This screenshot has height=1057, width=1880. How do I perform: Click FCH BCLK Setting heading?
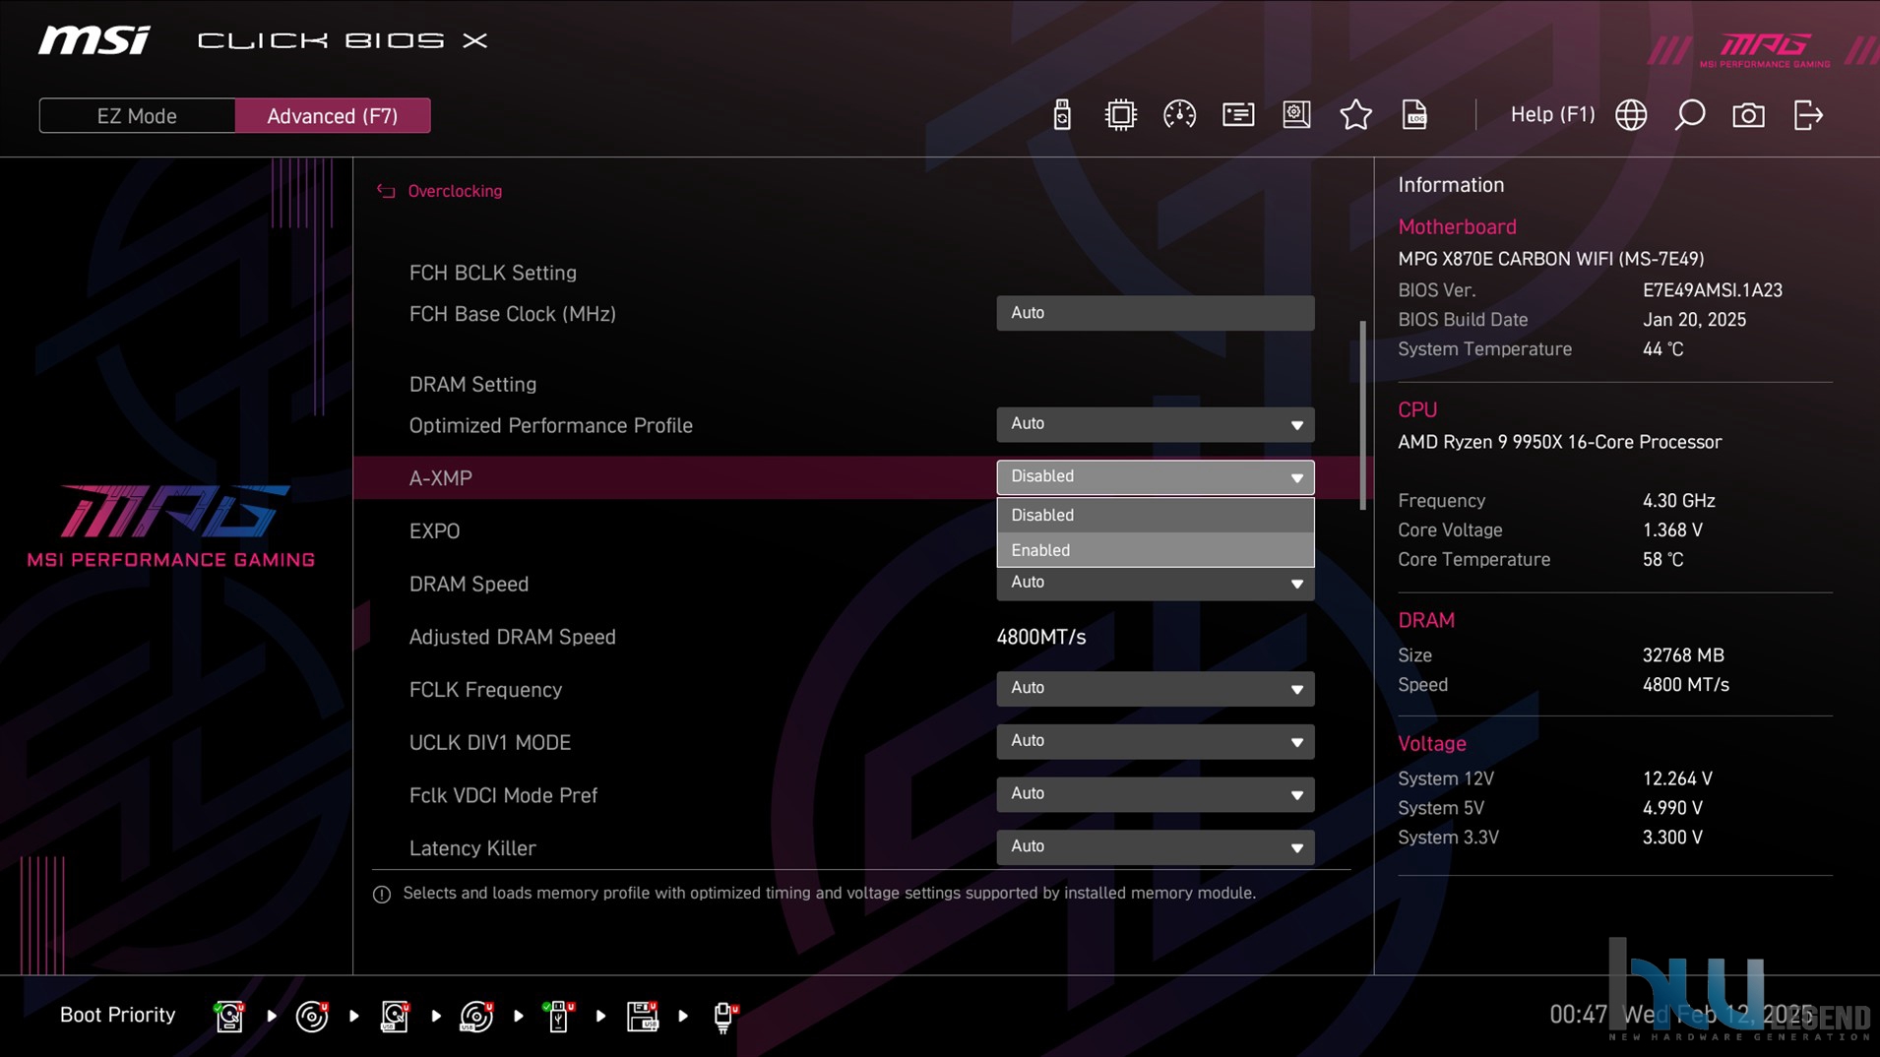pyautogui.click(x=492, y=273)
